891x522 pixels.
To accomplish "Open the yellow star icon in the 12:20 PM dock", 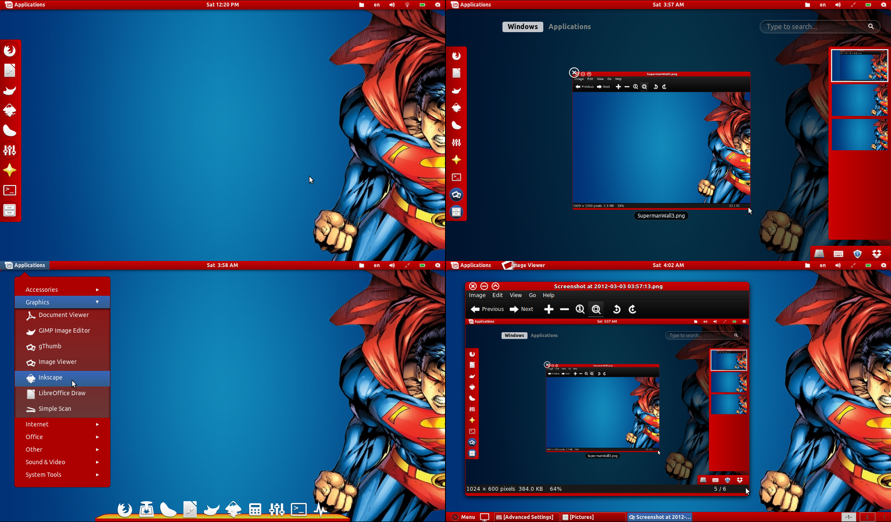I will click(x=10, y=170).
